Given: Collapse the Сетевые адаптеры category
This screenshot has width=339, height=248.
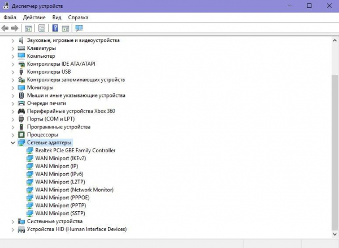Looking at the screenshot, I should [13, 143].
